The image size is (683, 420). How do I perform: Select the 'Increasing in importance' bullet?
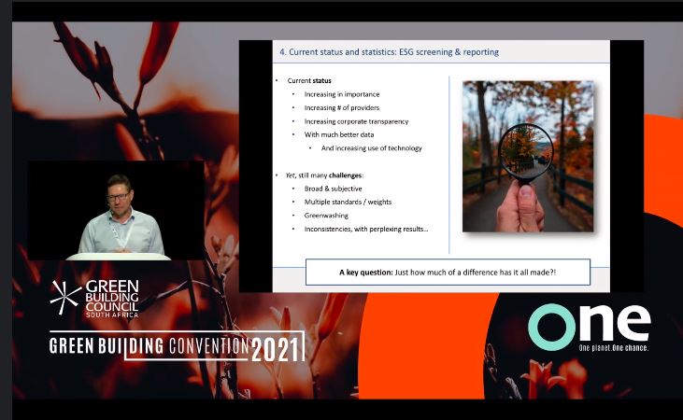pos(342,94)
